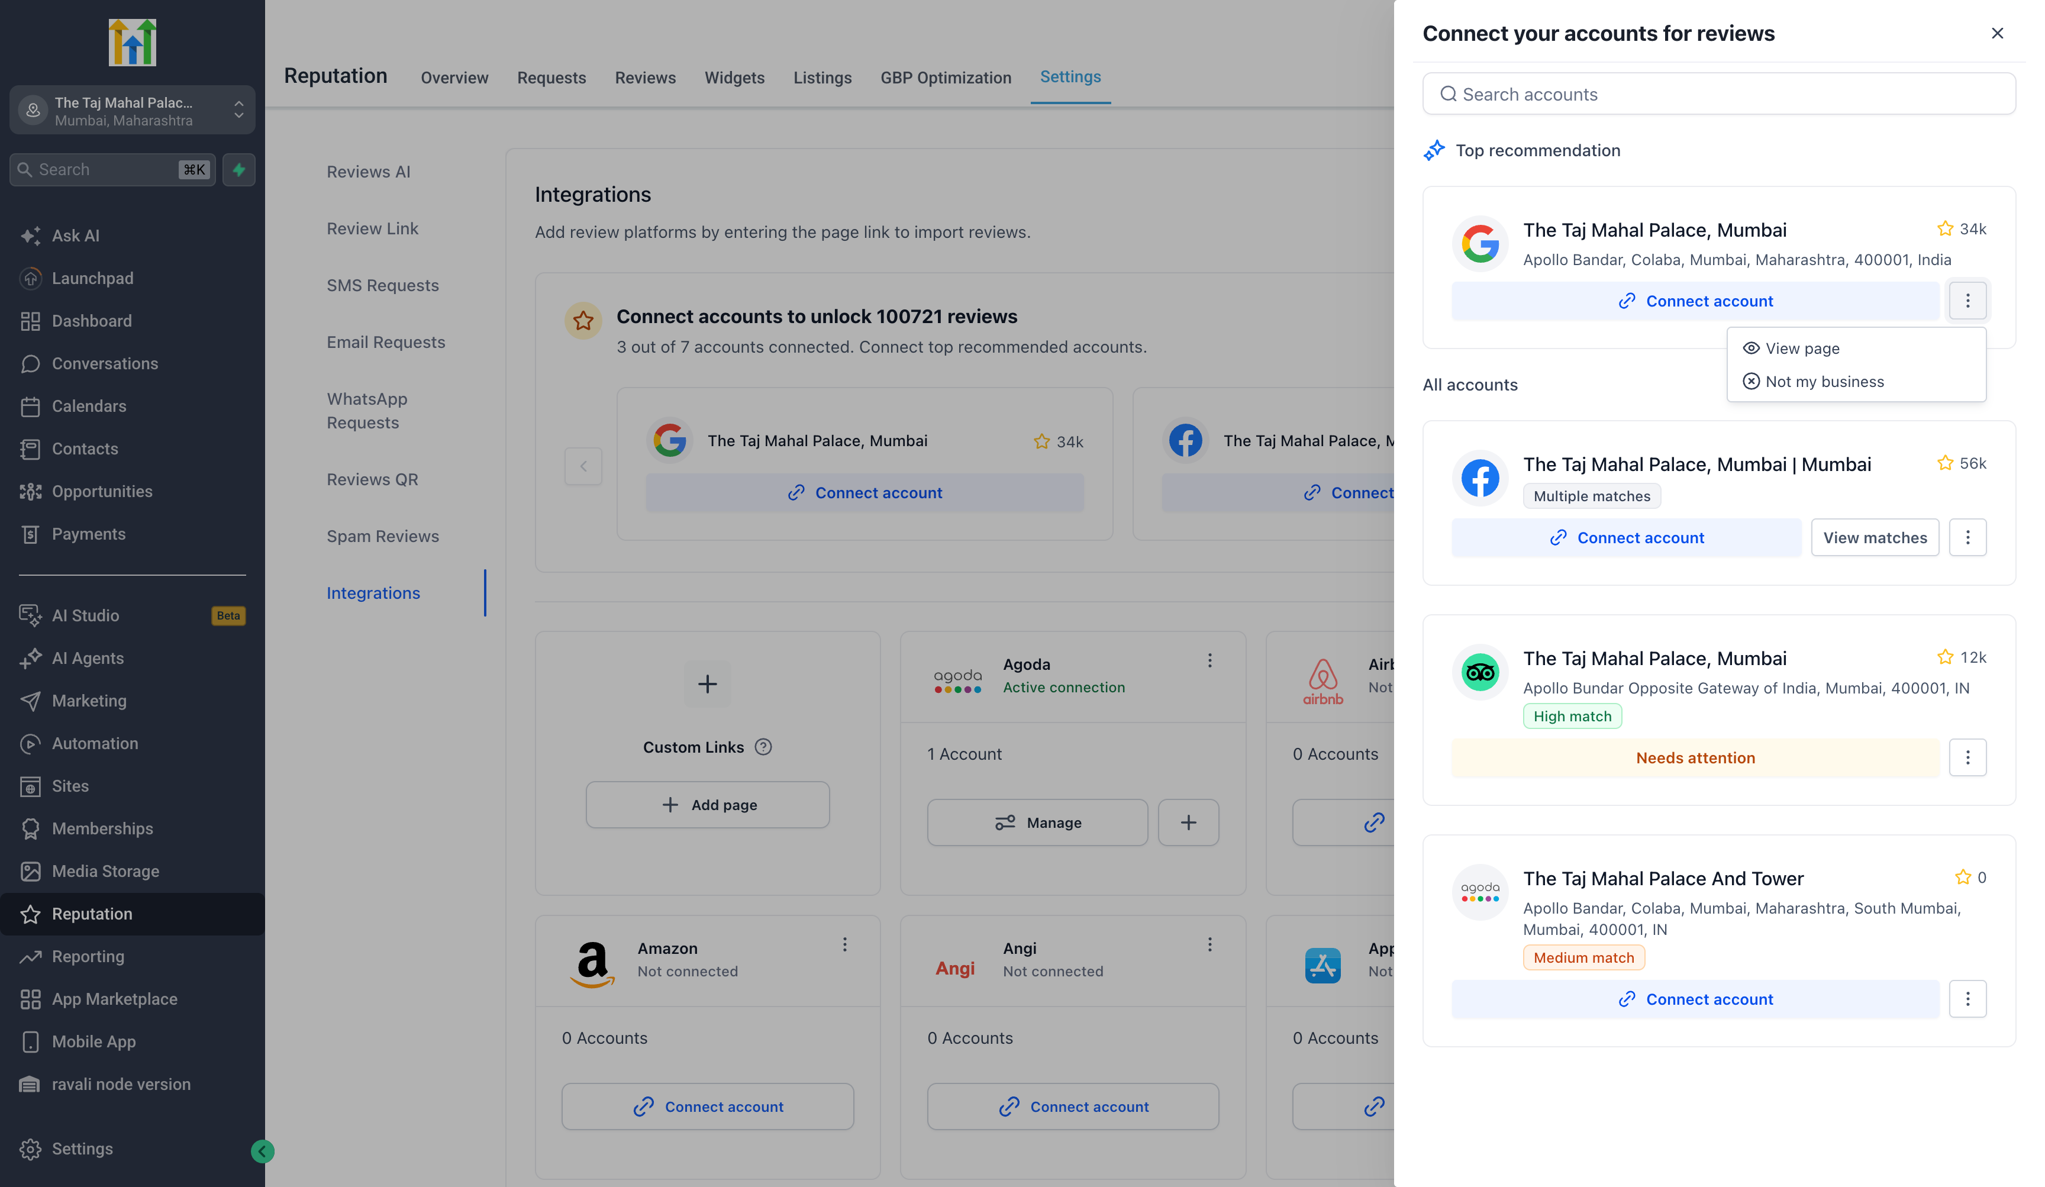
Task: Open Mobile App in the sidebar
Action: click(x=133, y=1041)
